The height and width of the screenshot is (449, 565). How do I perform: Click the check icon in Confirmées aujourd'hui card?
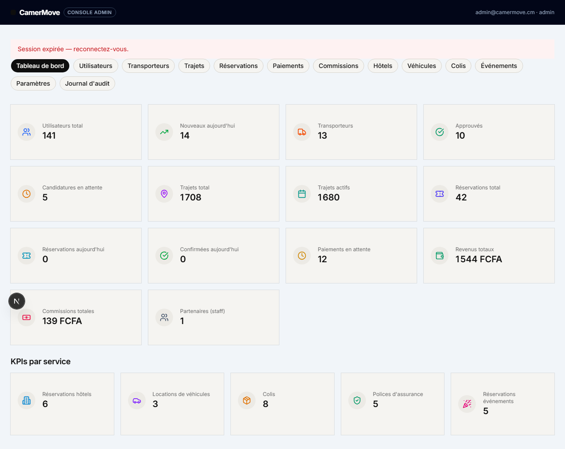tap(164, 256)
